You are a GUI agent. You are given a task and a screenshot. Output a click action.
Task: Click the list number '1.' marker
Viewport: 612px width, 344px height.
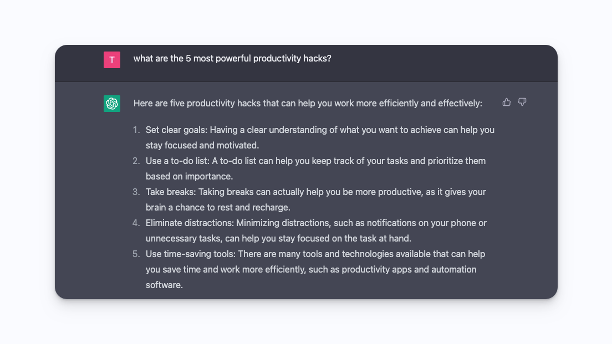pos(136,130)
